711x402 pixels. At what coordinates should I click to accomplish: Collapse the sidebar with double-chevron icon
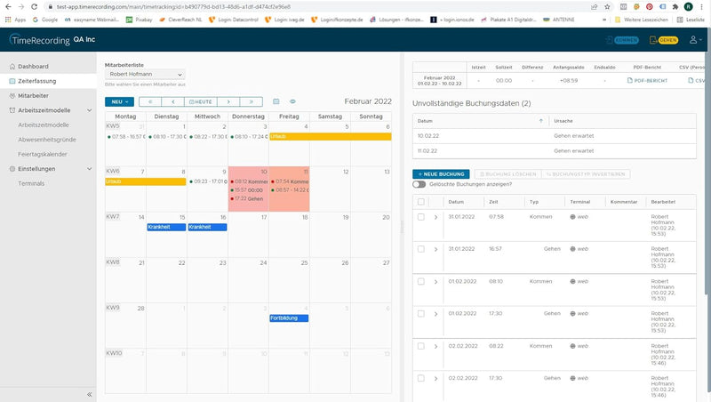[90, 394]
